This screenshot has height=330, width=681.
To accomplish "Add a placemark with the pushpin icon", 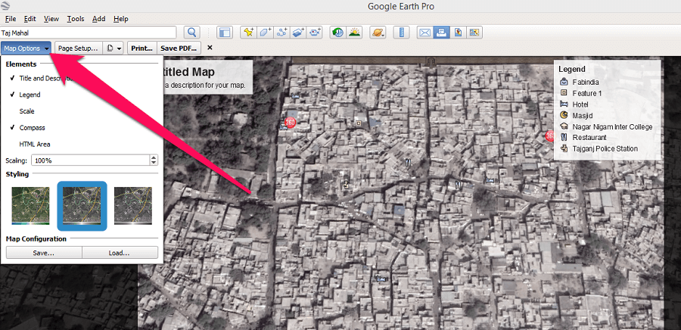I will pyautogui.click(x=248, y=33).
